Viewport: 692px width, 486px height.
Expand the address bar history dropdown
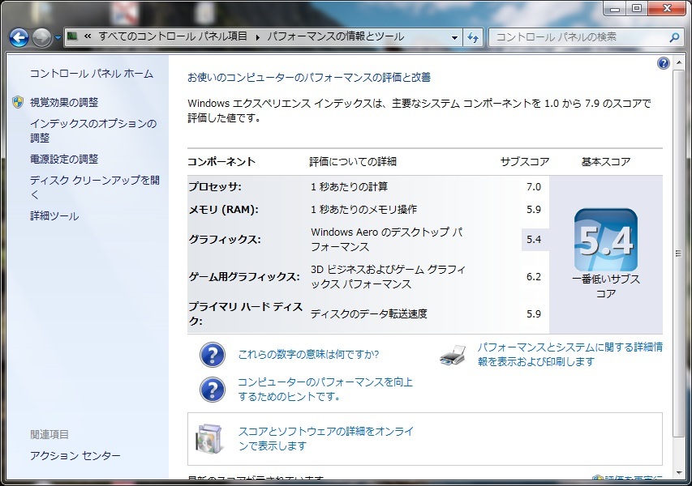tap(454, 37)
